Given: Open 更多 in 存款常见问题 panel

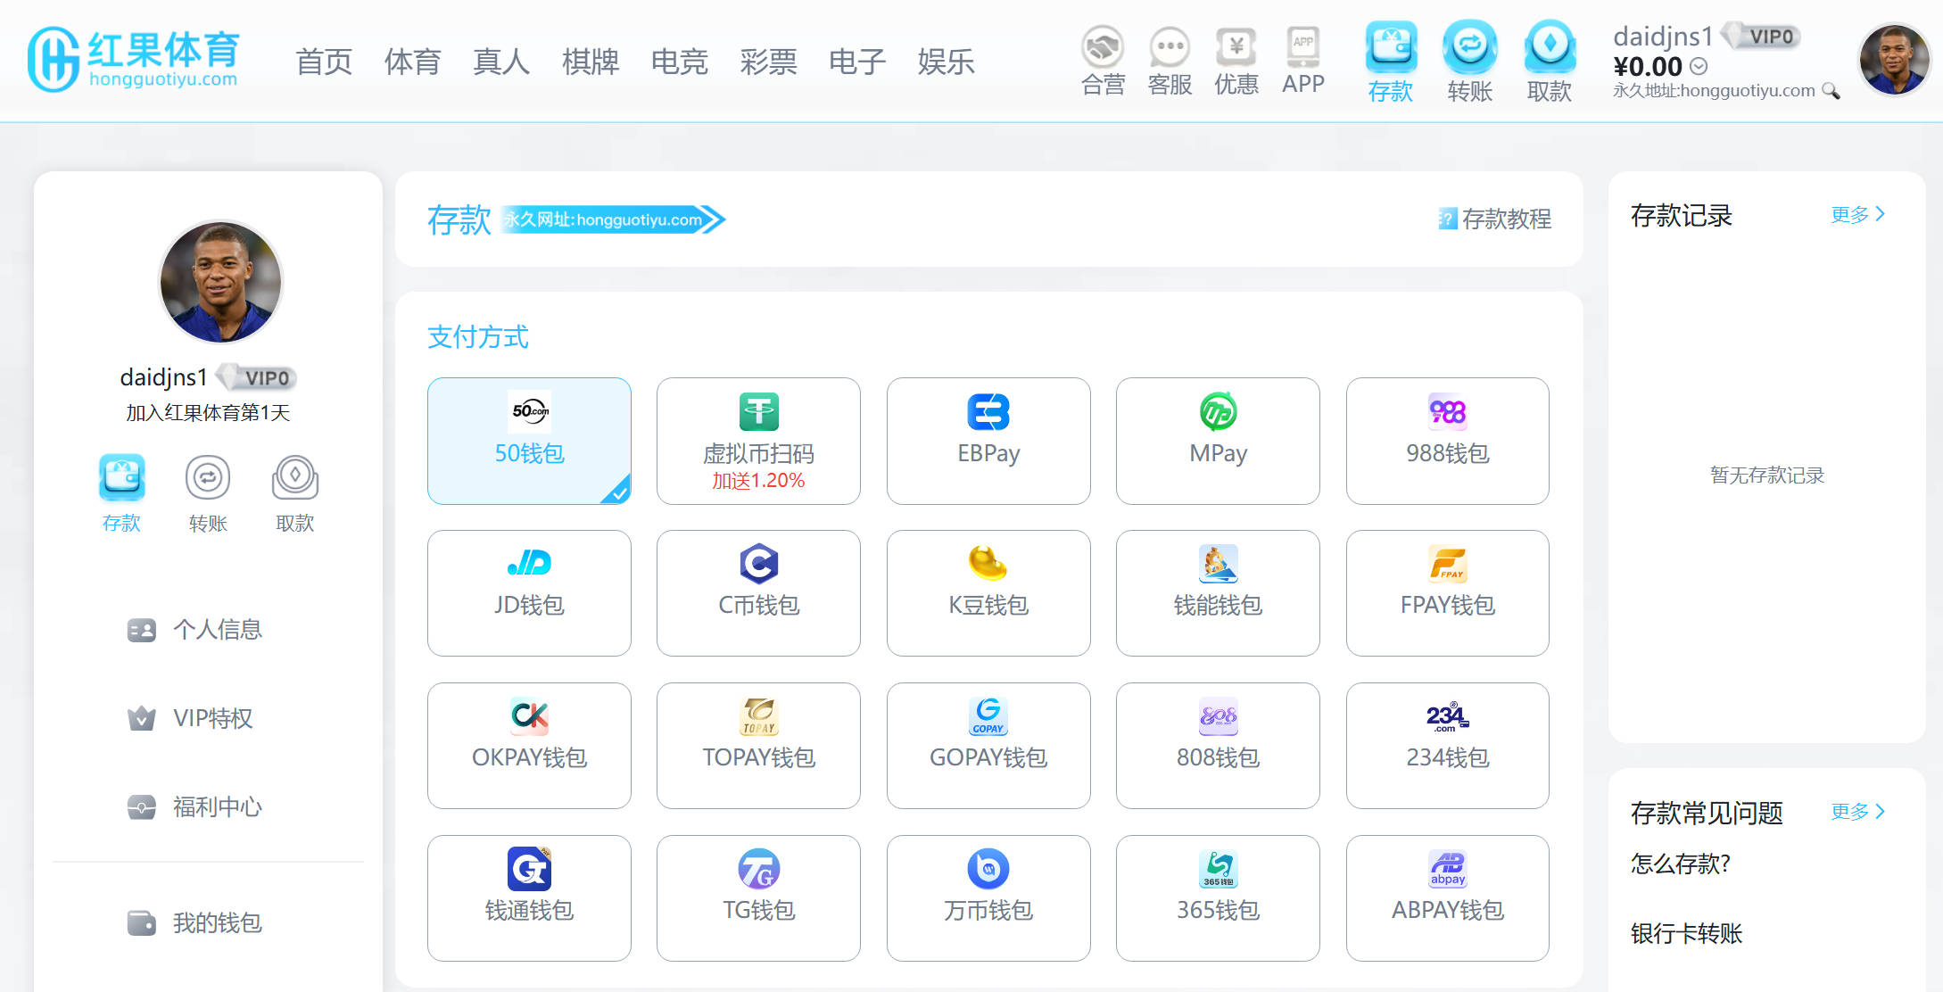Looking at the screenshot, I should [1857, 811].
